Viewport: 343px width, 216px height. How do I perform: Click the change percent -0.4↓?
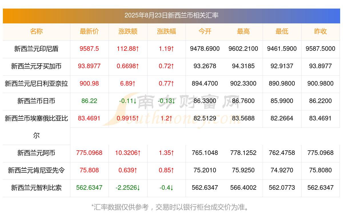pos(166,188)
